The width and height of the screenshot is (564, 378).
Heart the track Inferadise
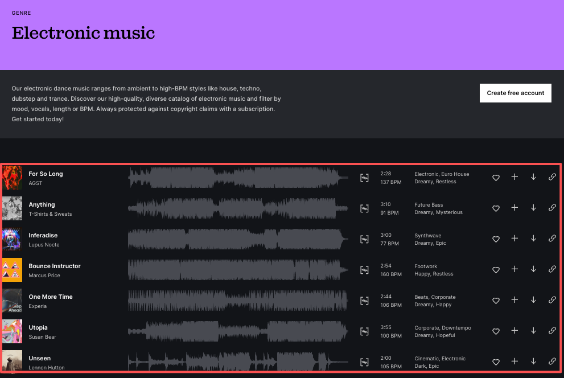pos(496,239)
